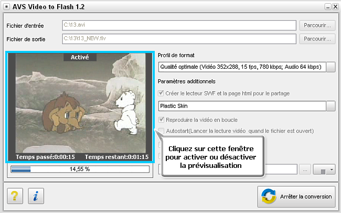Open the color picker dropdown at bottom right

(x=324, y=169)
